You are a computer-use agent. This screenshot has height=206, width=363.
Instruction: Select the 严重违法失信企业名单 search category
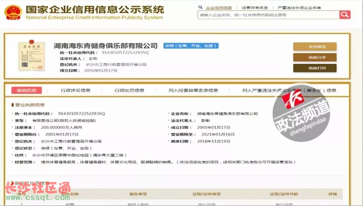click(299, 8)
